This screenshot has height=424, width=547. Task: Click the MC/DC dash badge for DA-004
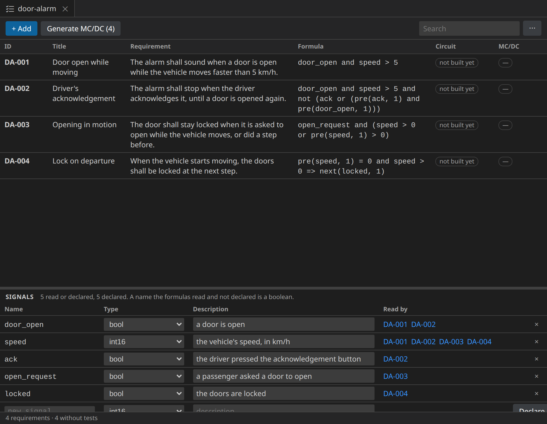point(505,162)
